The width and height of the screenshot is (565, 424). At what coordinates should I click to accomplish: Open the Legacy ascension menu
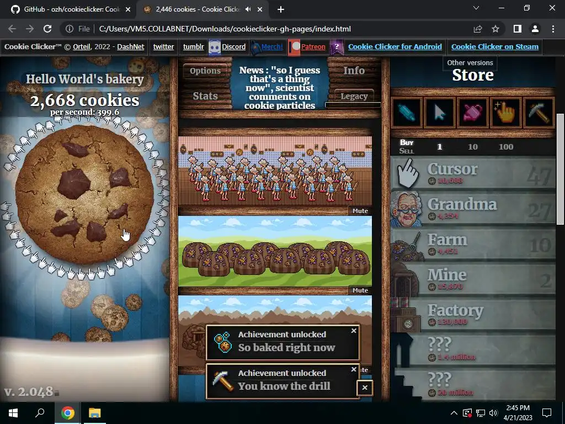[x=354, y=96]
